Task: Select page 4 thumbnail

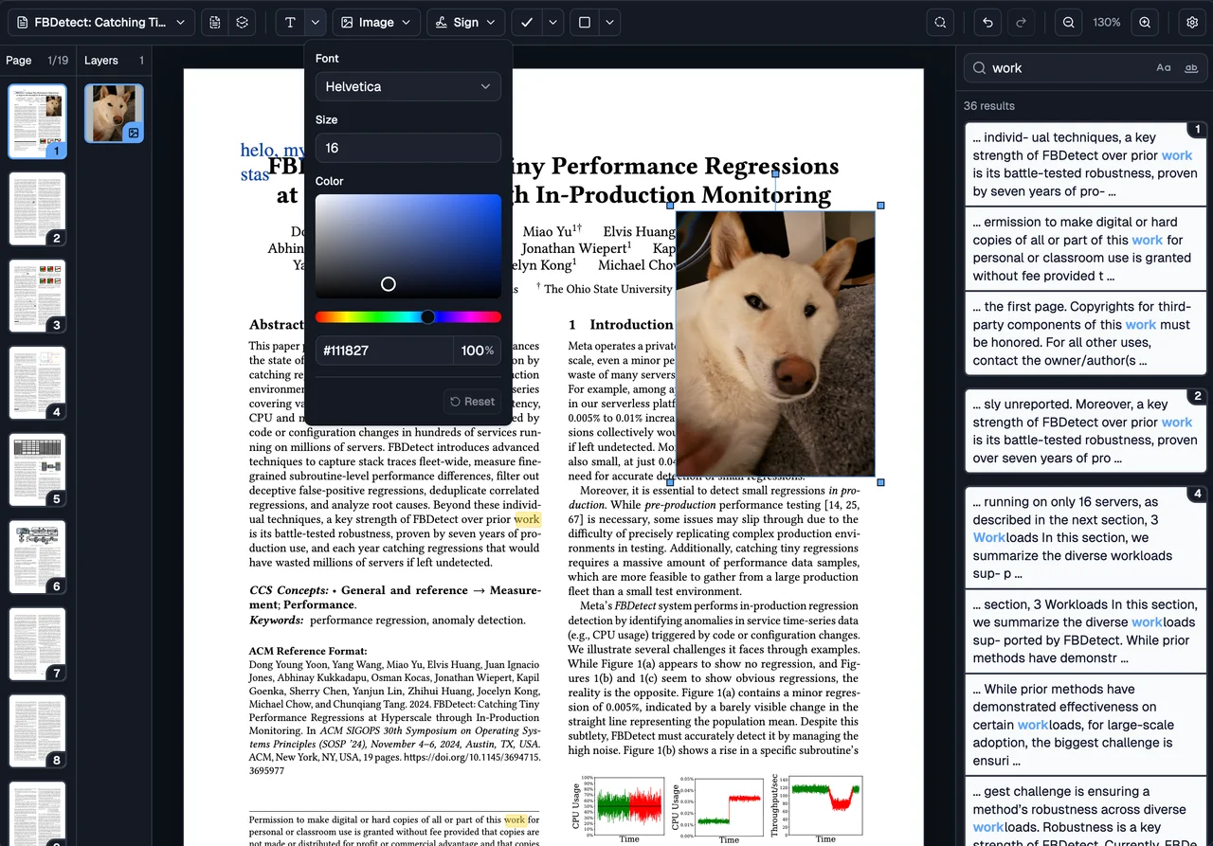Action: 38,383
